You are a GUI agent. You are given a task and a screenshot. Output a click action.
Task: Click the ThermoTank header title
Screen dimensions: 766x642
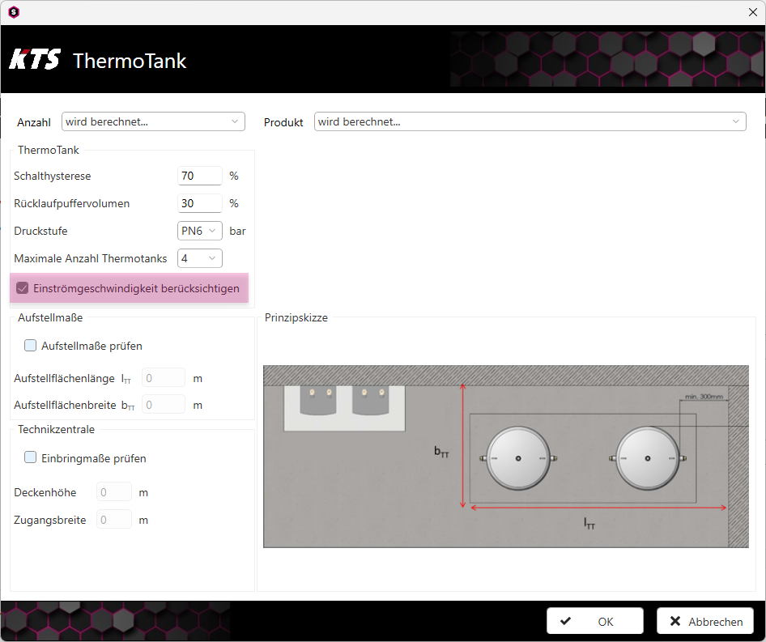tap(130, 61)
